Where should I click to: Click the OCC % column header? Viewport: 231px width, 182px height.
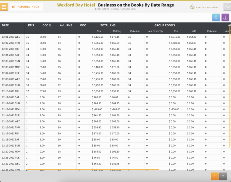47,25
